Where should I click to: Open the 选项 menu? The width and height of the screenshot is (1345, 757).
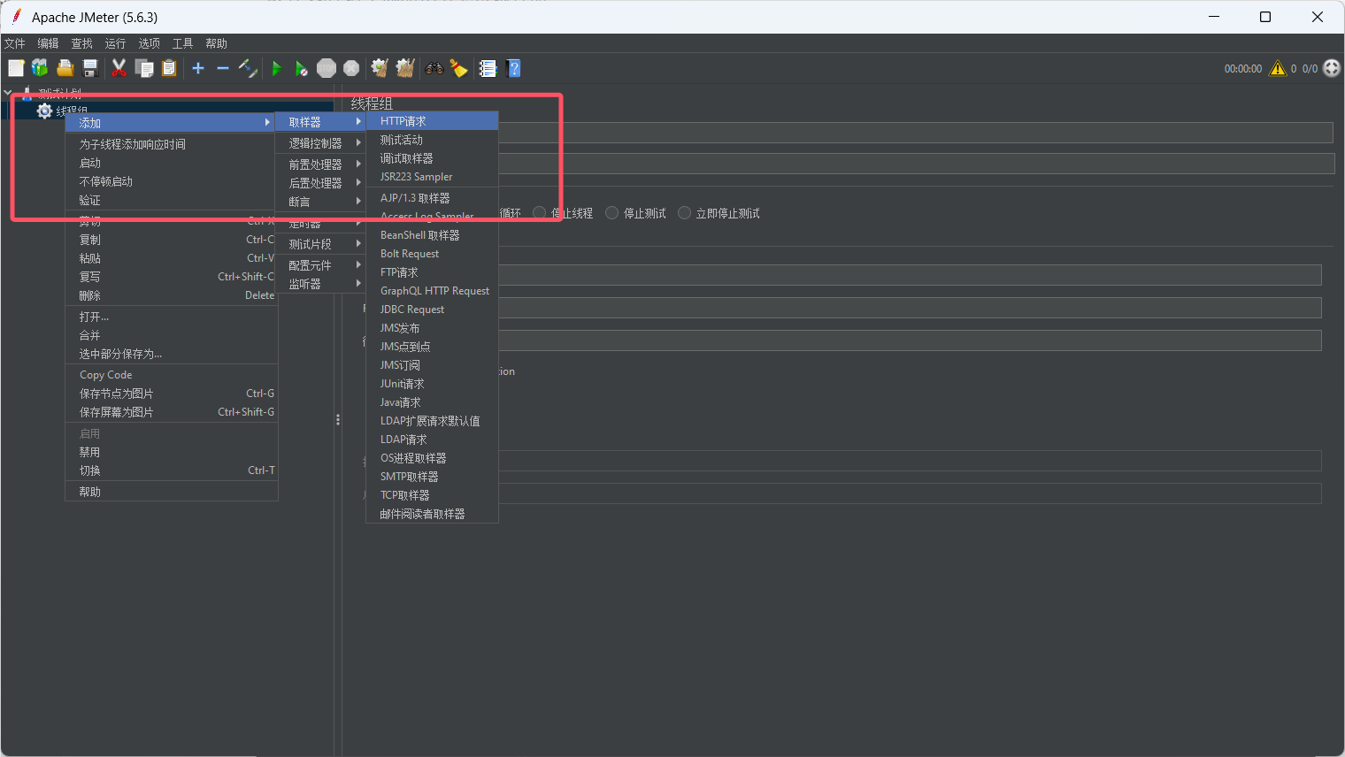[x=149, y=43]
